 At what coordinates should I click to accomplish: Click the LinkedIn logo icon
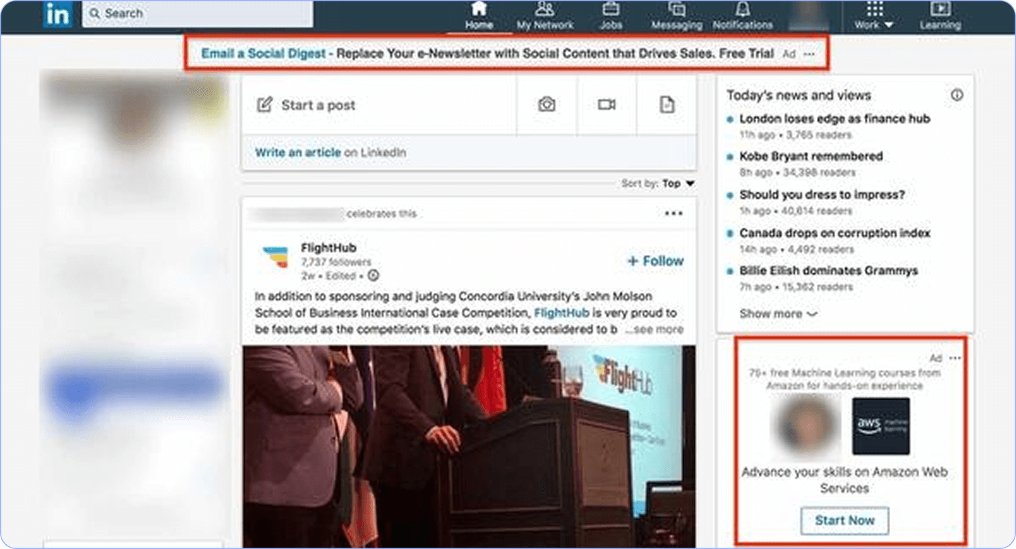[57, 14]
